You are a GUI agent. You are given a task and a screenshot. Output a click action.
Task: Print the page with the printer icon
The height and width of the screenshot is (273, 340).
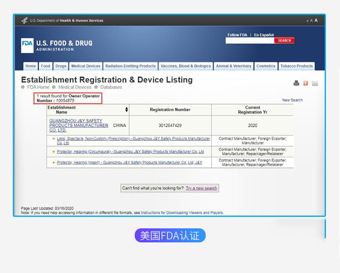pos(296,83)
